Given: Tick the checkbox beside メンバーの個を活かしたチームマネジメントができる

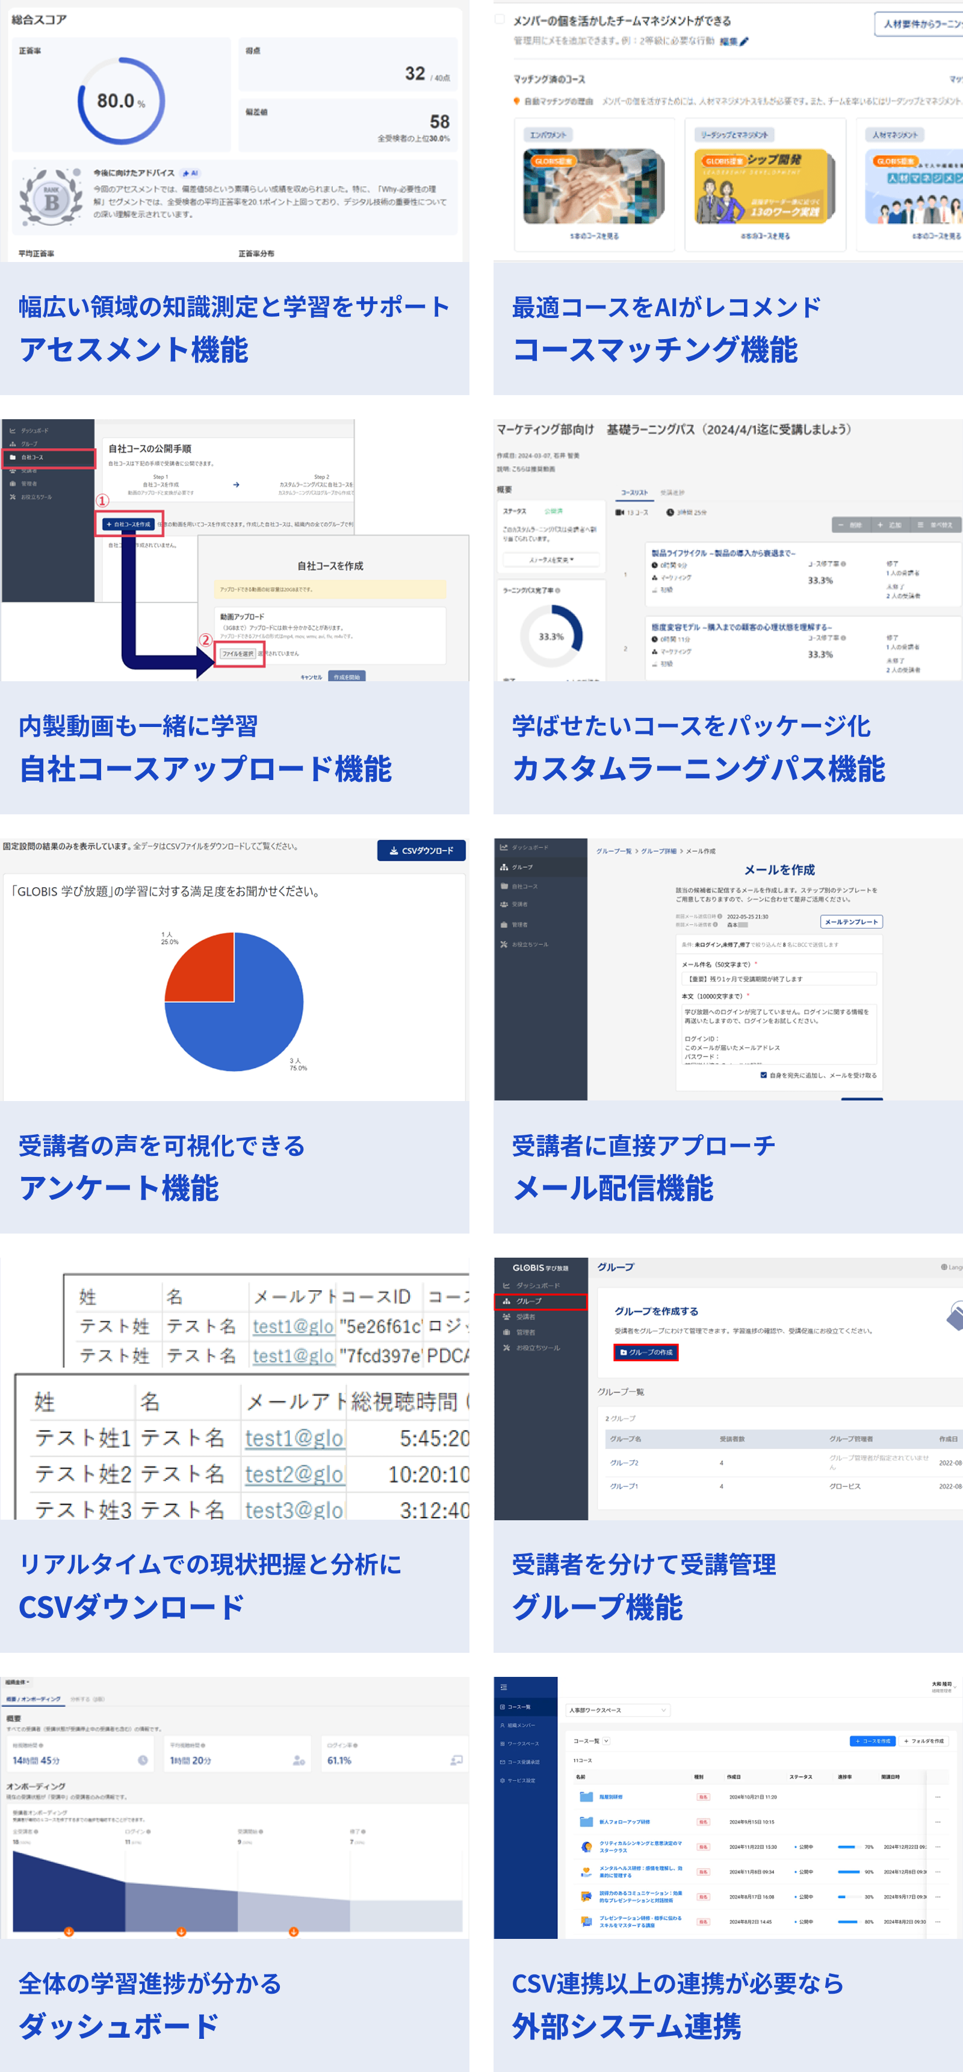Looking at the screenshot, I should point(500,19).
